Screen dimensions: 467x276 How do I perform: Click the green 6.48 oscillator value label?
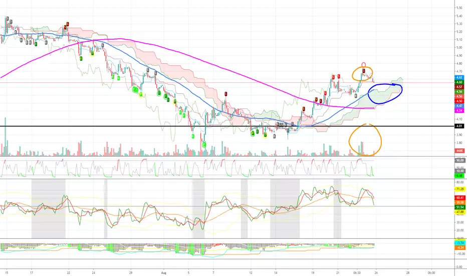(459, 176)
